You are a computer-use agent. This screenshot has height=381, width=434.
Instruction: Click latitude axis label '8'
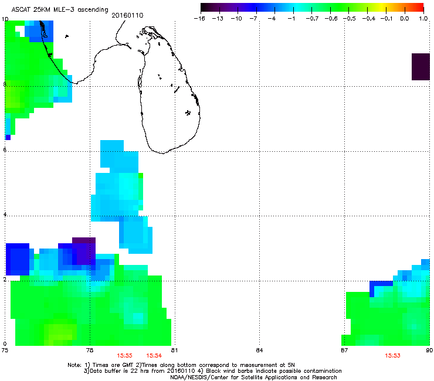(x=5, y=84)
